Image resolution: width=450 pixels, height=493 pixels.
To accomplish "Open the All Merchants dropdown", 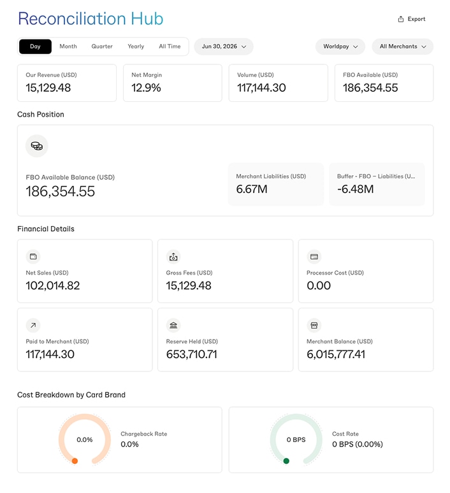I will pos(402,46).
